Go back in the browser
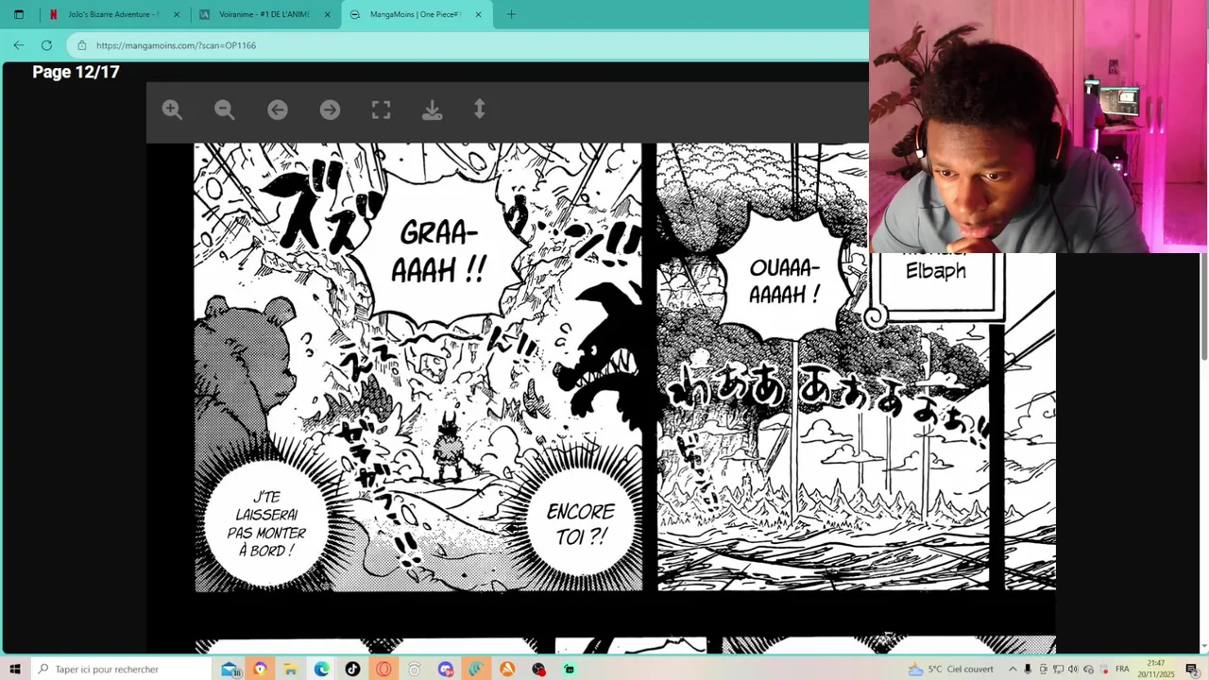Screen dimensions: 1209x680 (x=19, y=44)
